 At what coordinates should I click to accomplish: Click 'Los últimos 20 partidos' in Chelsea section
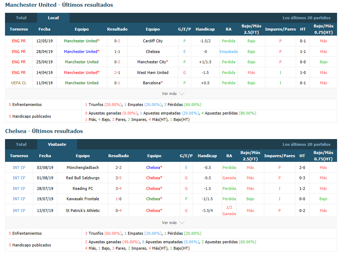[x=306, y=144]
